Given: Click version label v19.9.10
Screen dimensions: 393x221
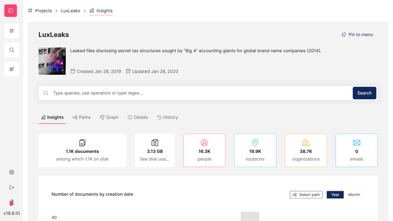Looking at the screenshot, I should (x=12, y=213).
